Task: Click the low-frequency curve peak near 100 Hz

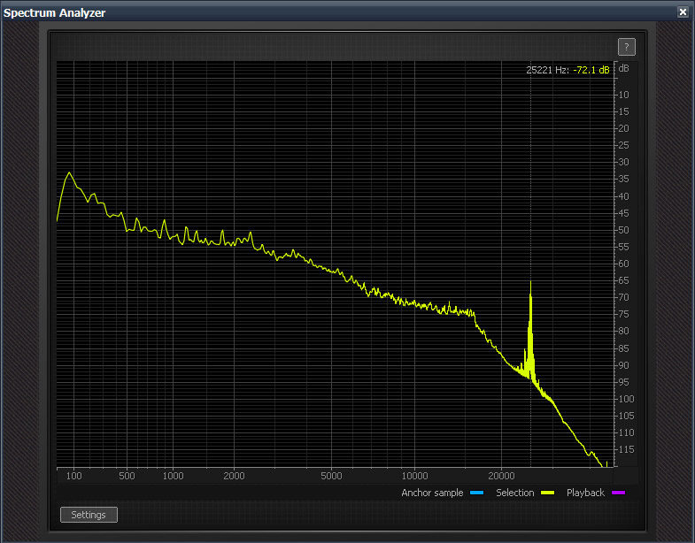Action: [69, 174]
